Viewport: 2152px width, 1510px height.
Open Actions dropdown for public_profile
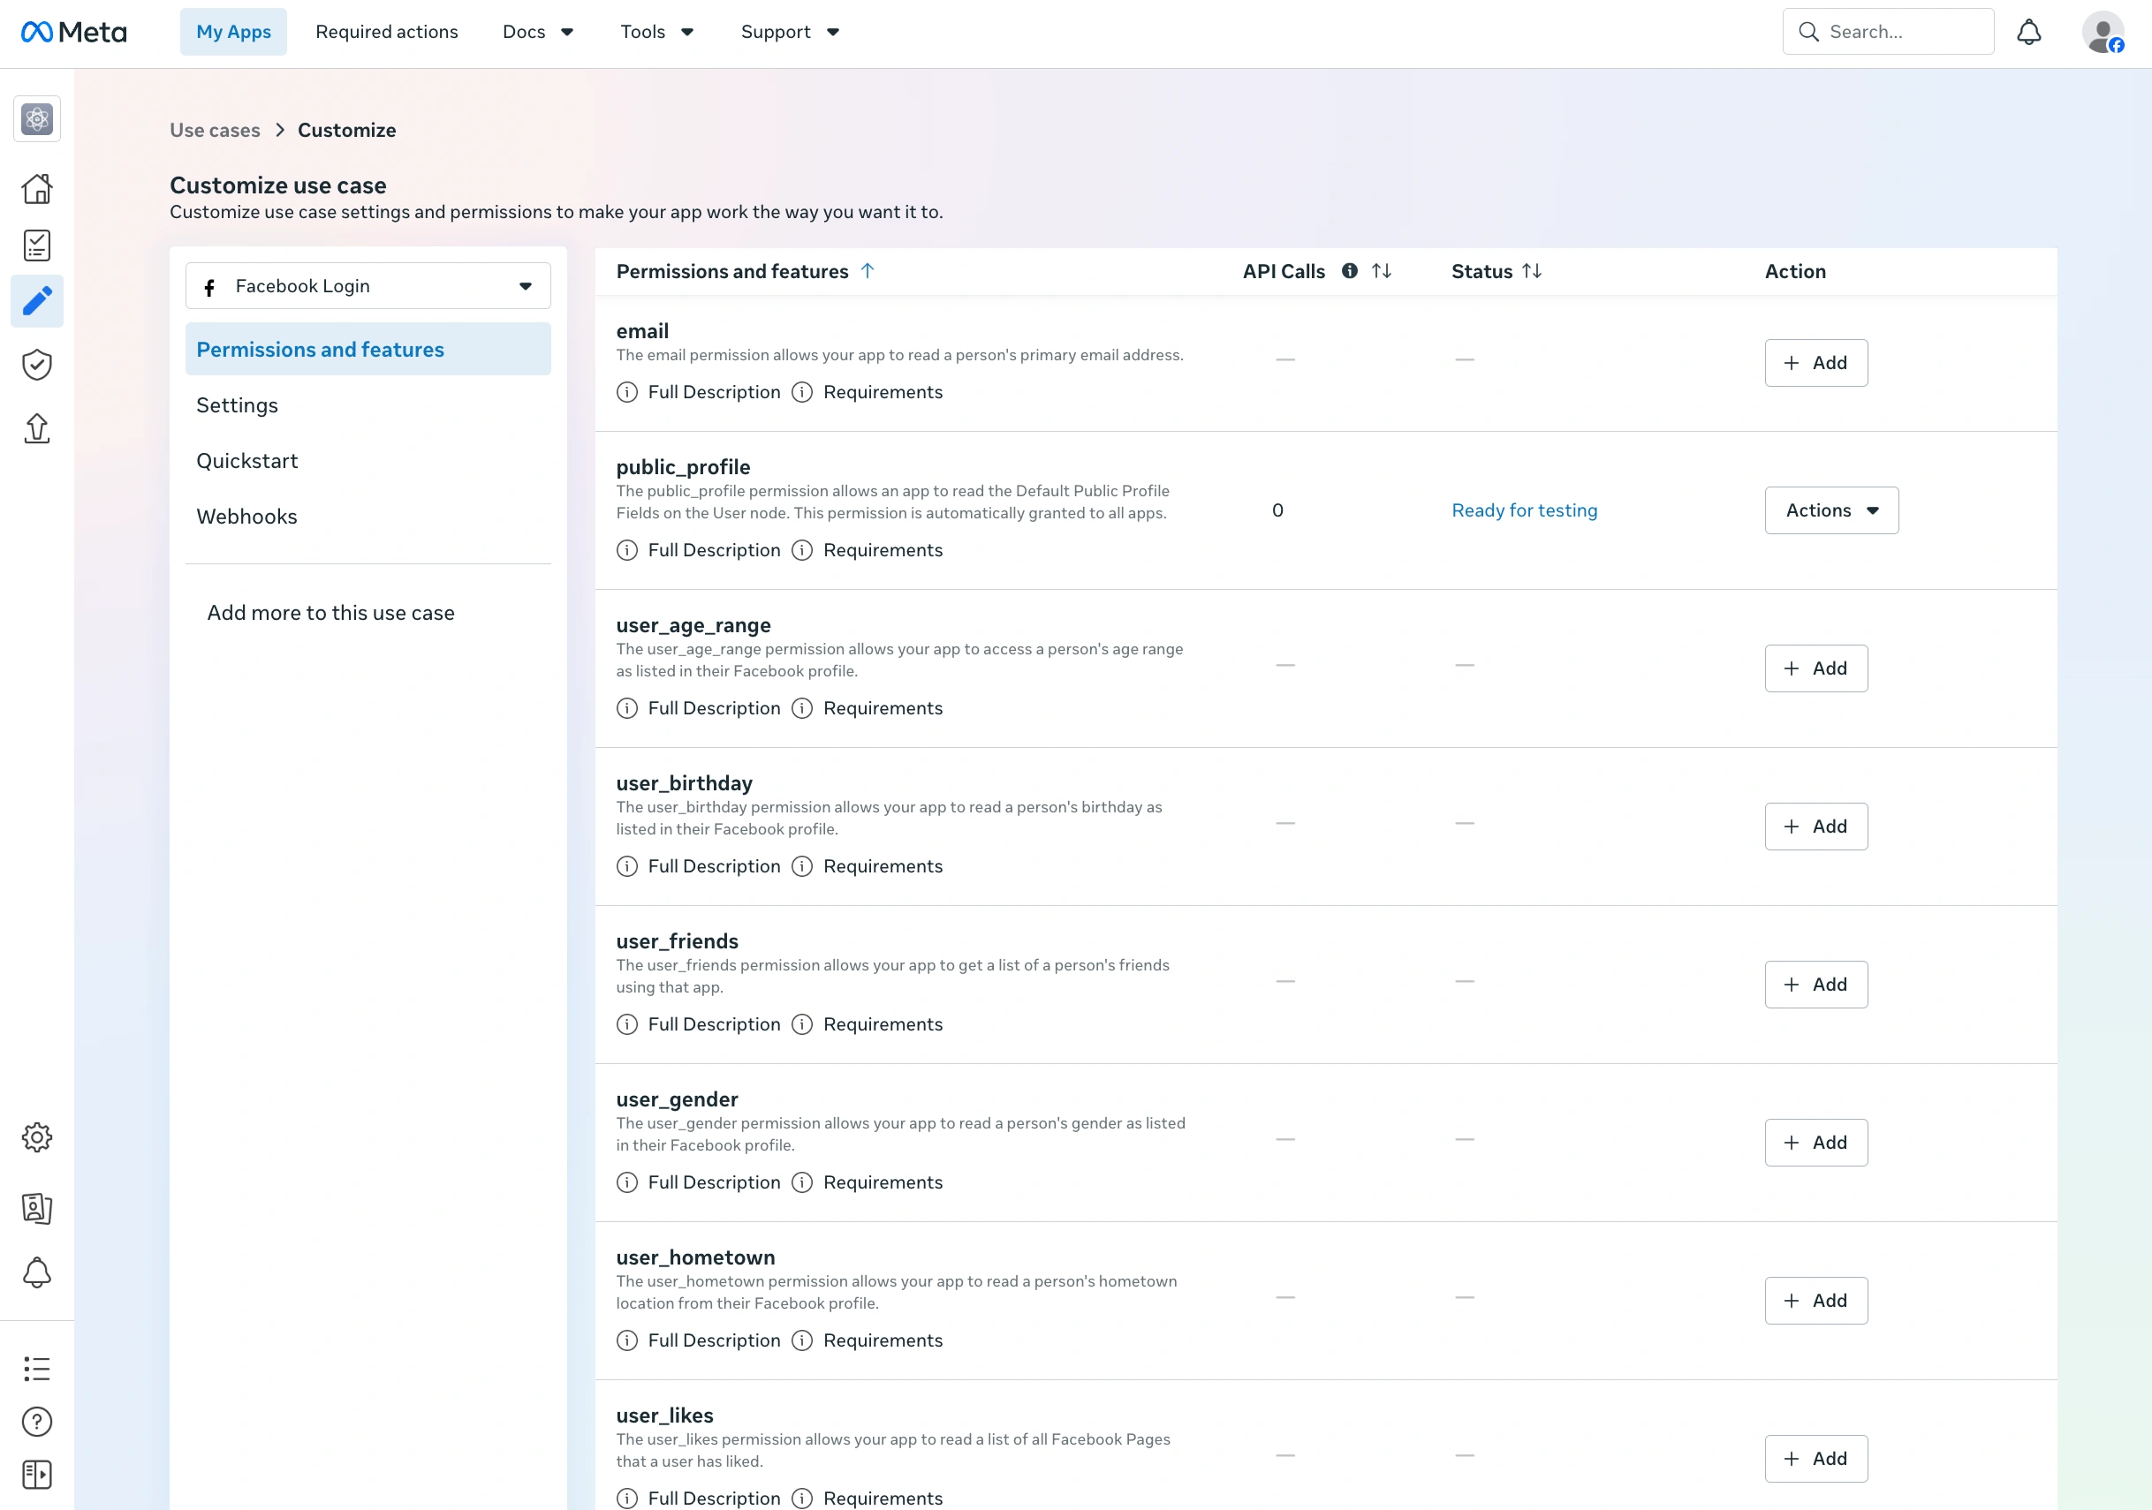1831,510
